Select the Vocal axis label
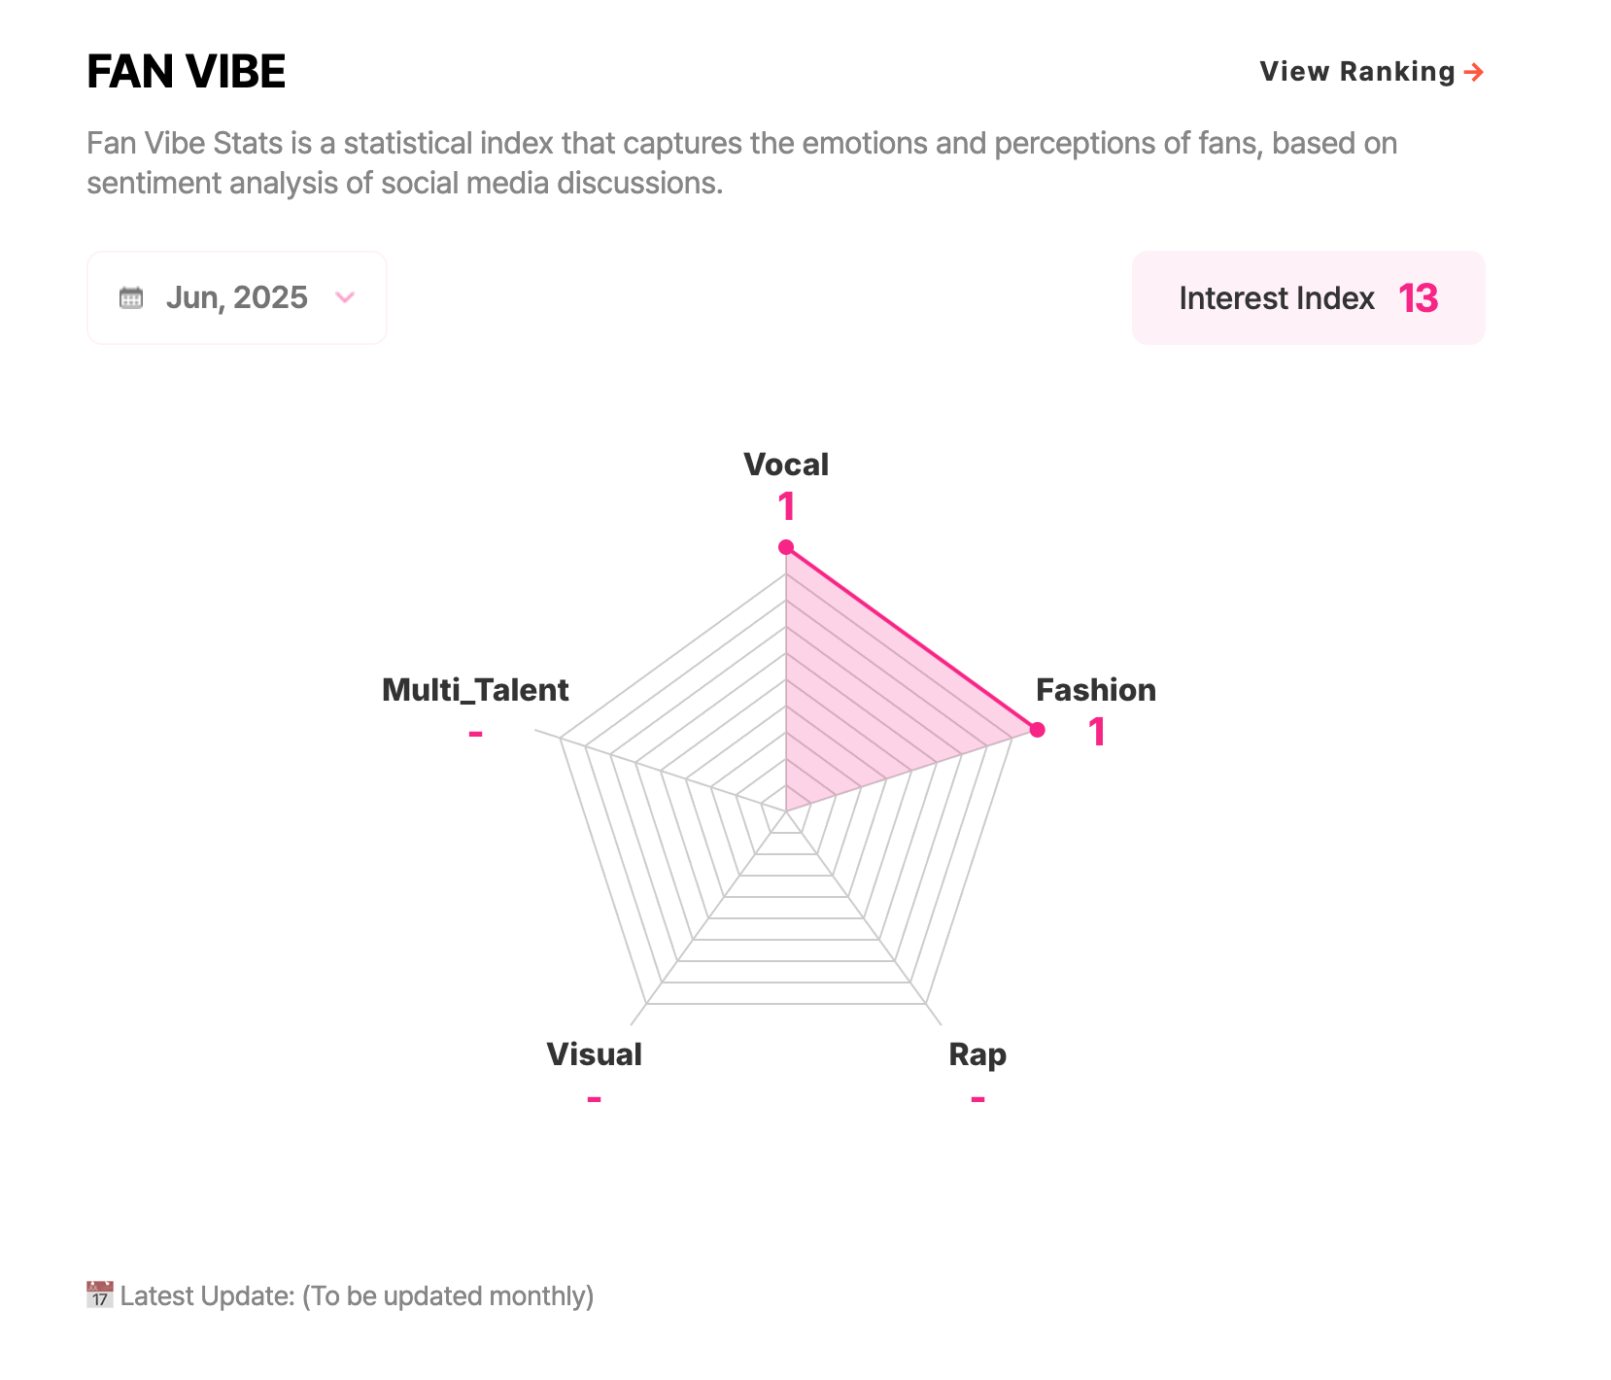1611x1380 pixels. tap(786, 465)
